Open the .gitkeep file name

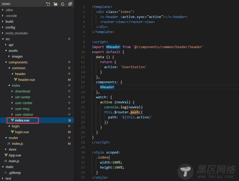15,173
